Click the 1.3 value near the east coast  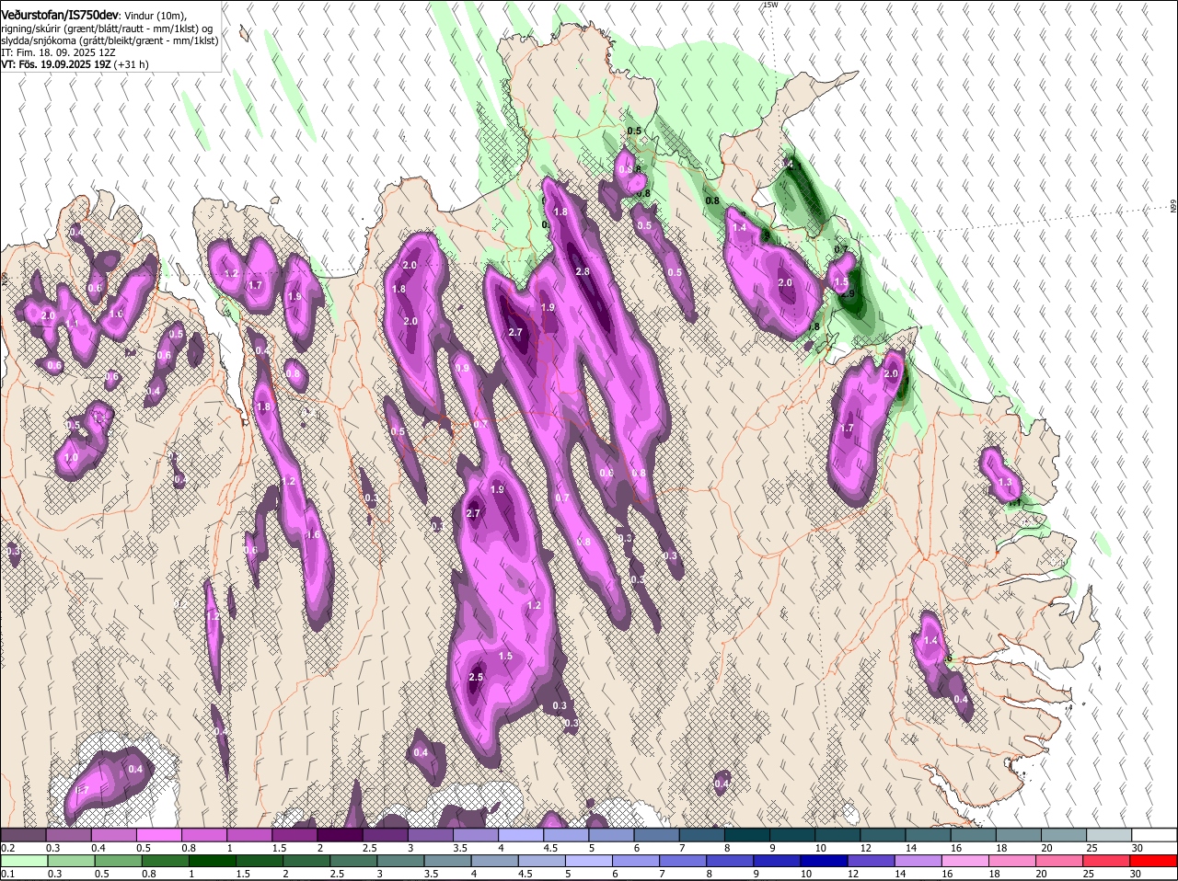pyautogui.click(x=1005, y=482)
